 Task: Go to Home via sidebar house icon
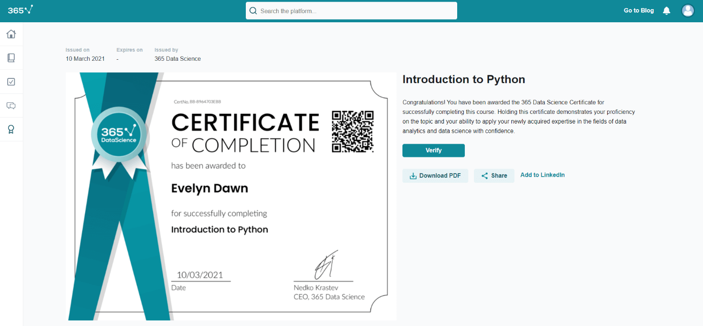coord(11,34)
